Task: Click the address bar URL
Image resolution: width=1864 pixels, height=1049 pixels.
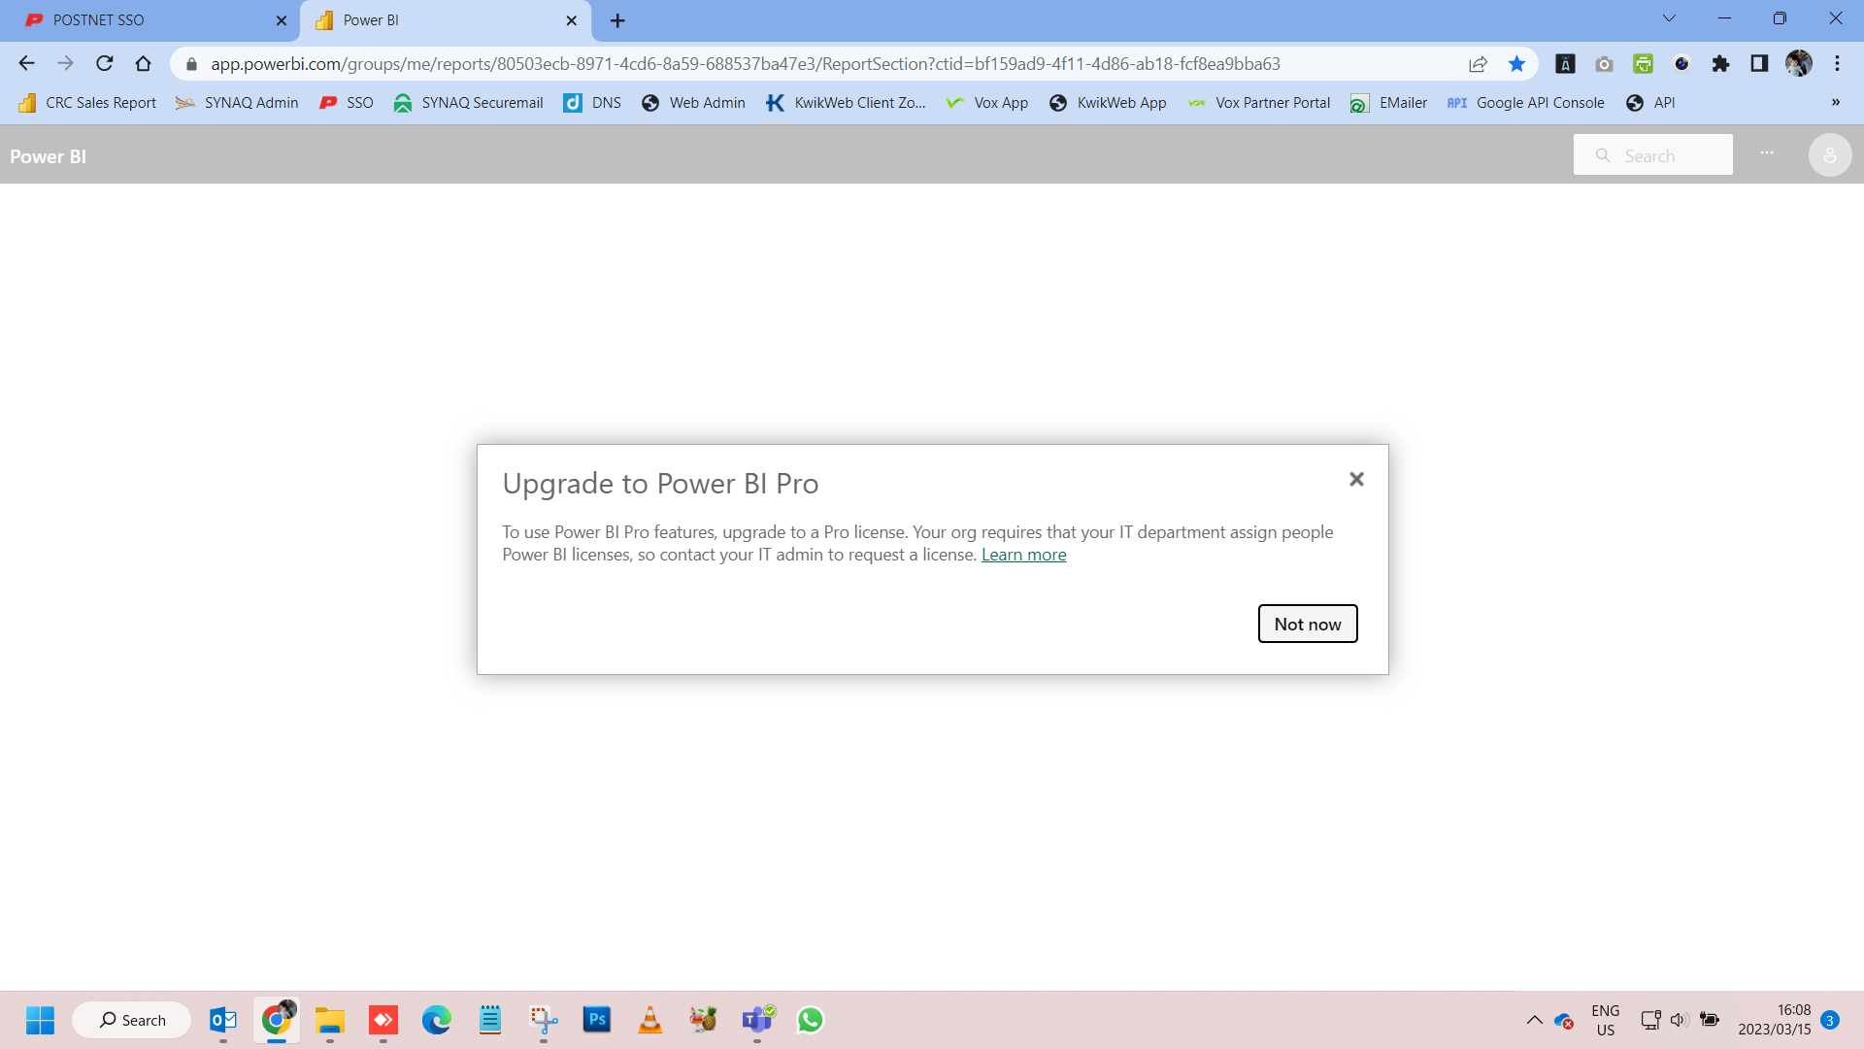Action: coord(745,64)
